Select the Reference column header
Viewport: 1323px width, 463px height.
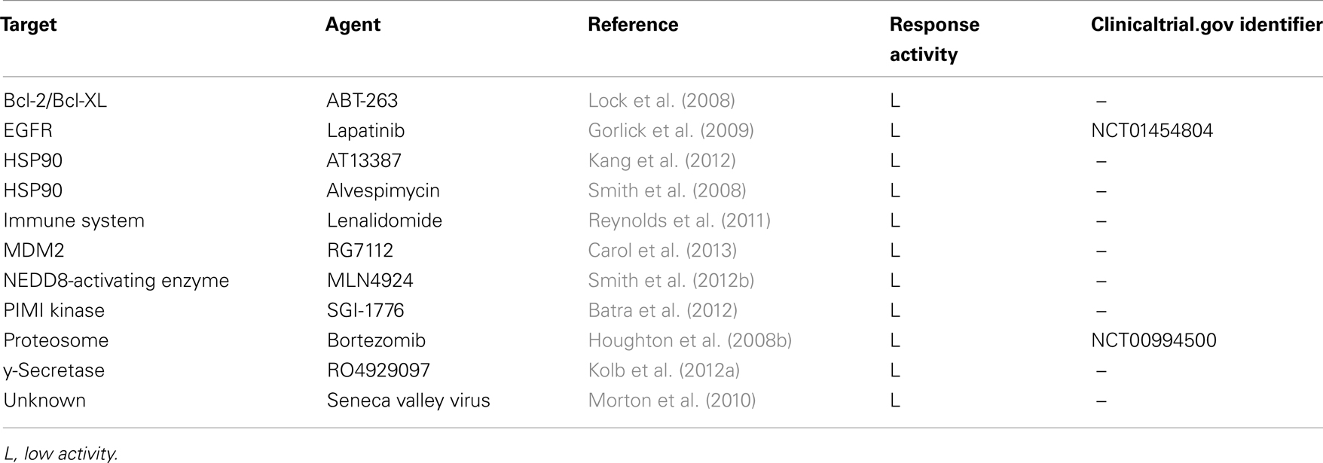click(633, 25)
